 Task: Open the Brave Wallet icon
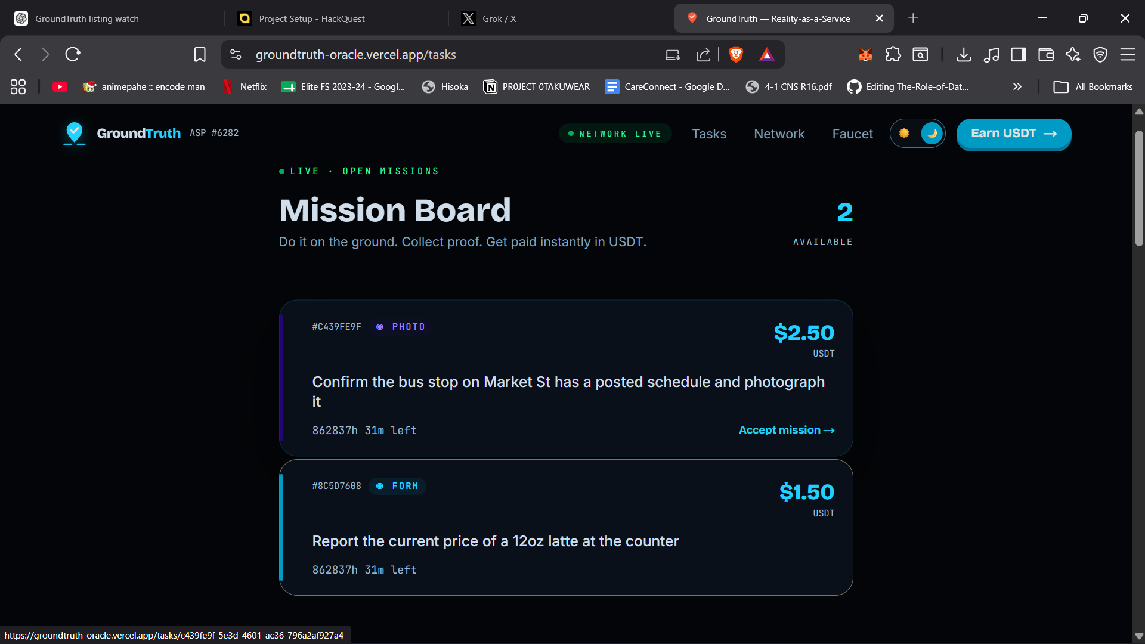click(1045, 55)
